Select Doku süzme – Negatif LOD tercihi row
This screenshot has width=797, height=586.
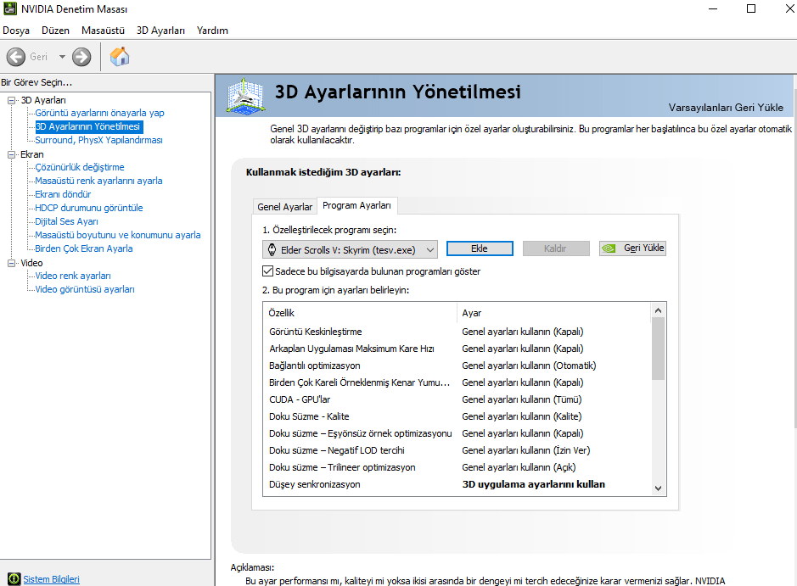[457, 450]
